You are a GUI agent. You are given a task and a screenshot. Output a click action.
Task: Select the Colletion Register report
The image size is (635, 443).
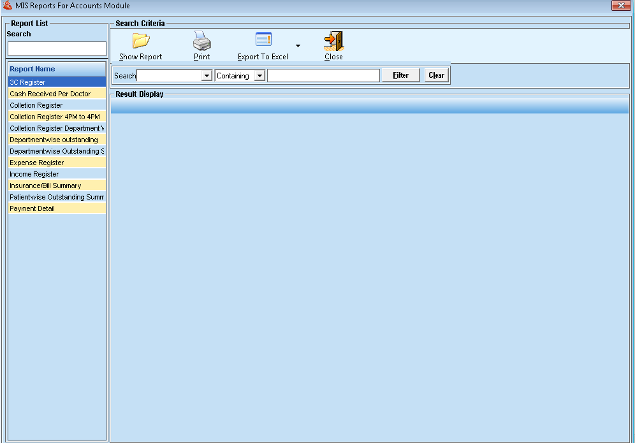click(57, 105)
